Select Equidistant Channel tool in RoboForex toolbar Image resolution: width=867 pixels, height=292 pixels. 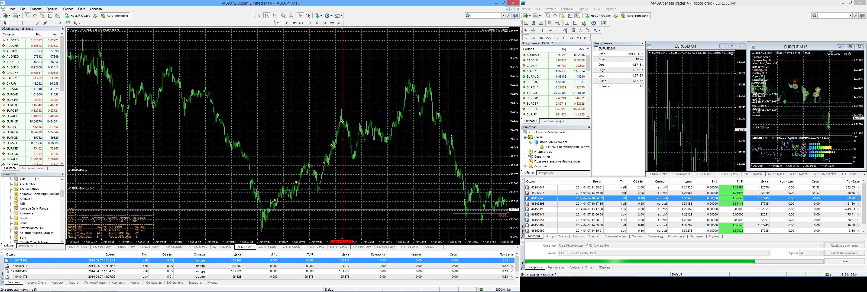[x=565, y=31]
